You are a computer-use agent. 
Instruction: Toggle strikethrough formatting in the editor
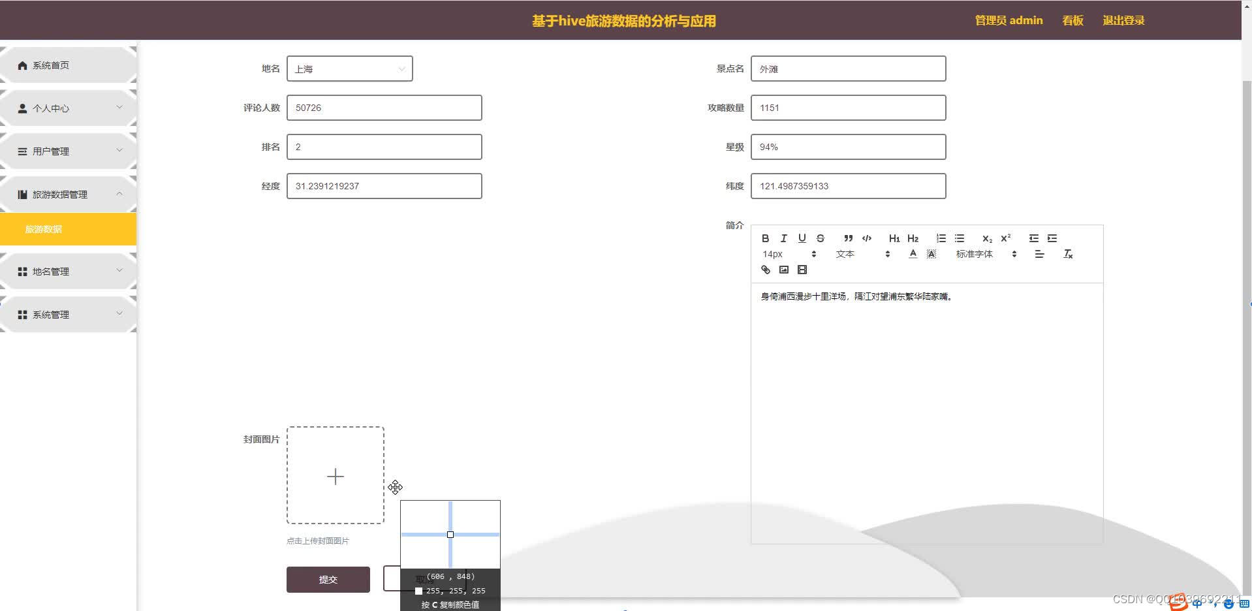point(821,238)
